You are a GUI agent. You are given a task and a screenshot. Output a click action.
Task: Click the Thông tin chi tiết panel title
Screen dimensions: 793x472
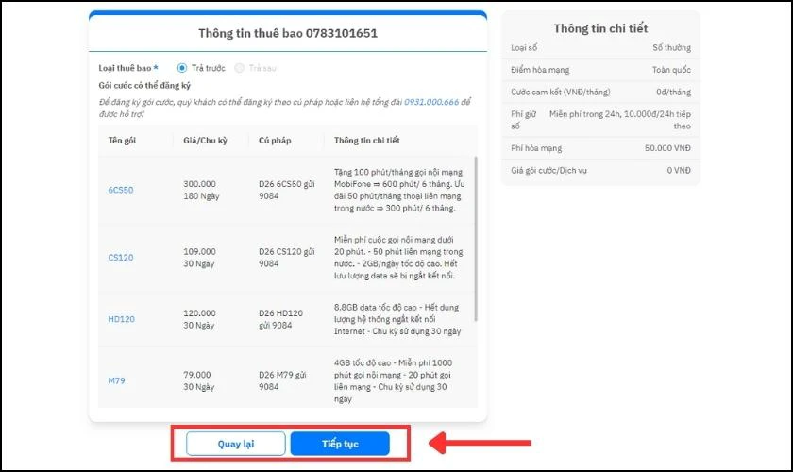click(x=600, y=28)
